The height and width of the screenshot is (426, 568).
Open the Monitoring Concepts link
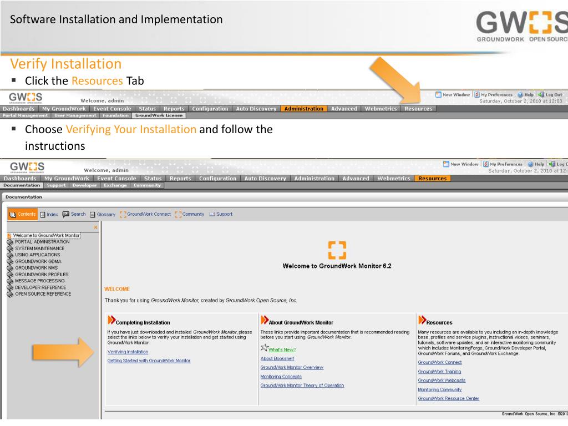[x=281, y=377]
